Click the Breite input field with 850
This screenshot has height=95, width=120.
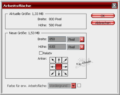(x=57, y=39)
